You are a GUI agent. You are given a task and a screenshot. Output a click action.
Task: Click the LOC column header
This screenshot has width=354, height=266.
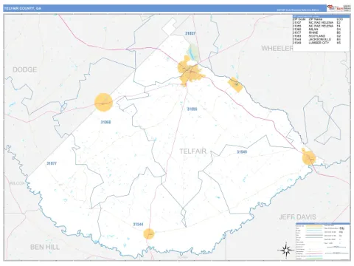340,19
